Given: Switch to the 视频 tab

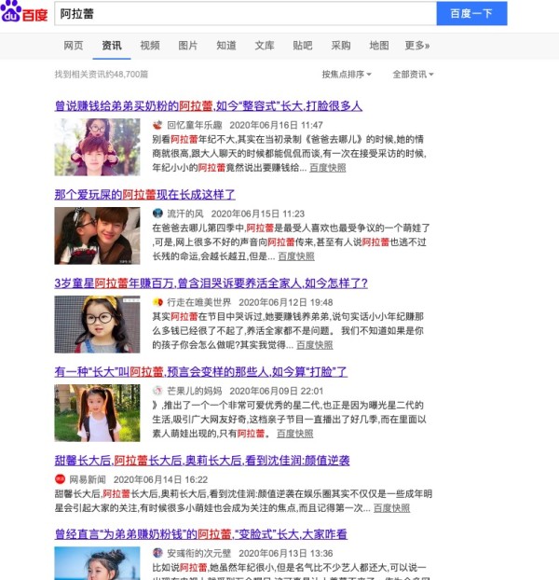Looking at the screenshot, I should (150, 46).
